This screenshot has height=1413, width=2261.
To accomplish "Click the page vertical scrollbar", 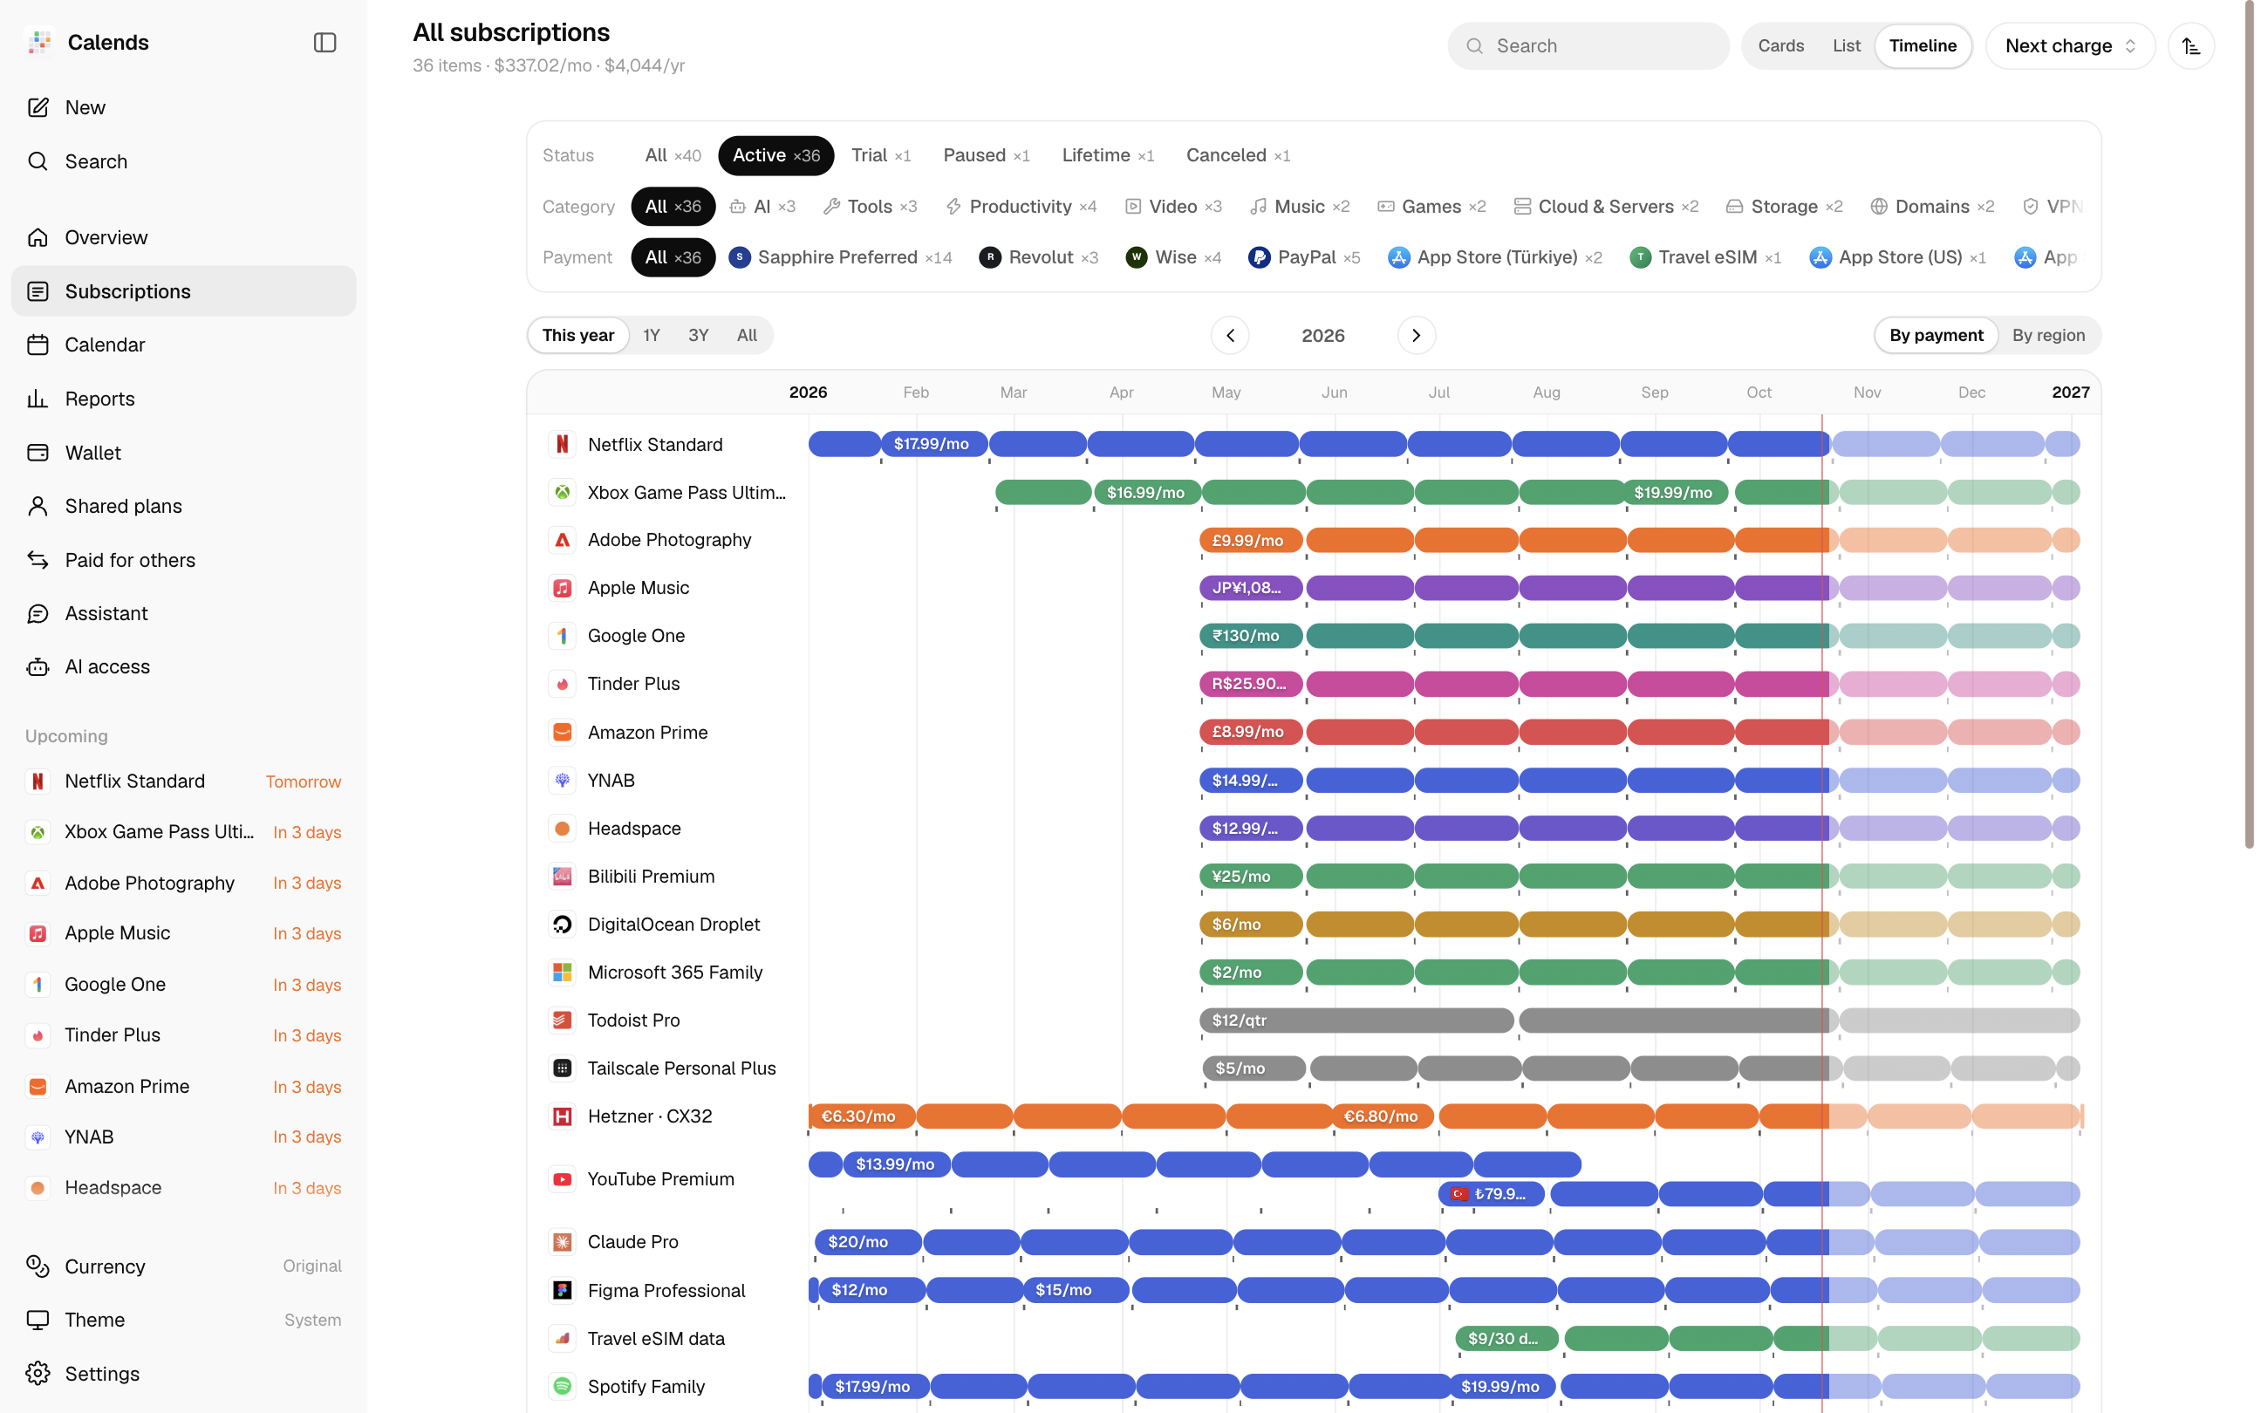I will point(2250,426).
